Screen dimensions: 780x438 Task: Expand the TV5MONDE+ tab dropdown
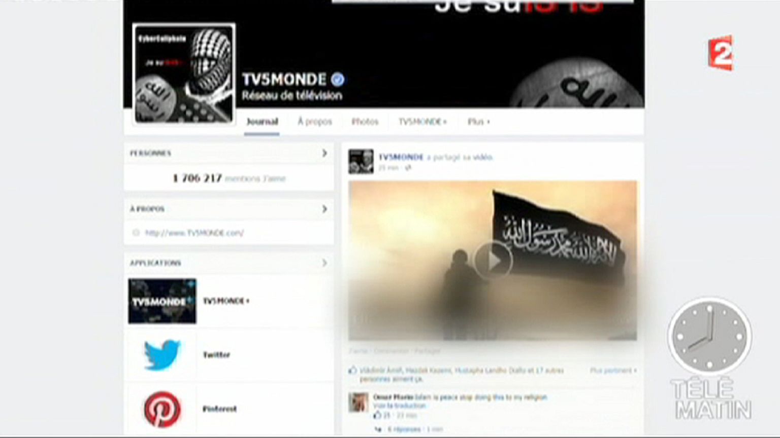tap(422, 122)
